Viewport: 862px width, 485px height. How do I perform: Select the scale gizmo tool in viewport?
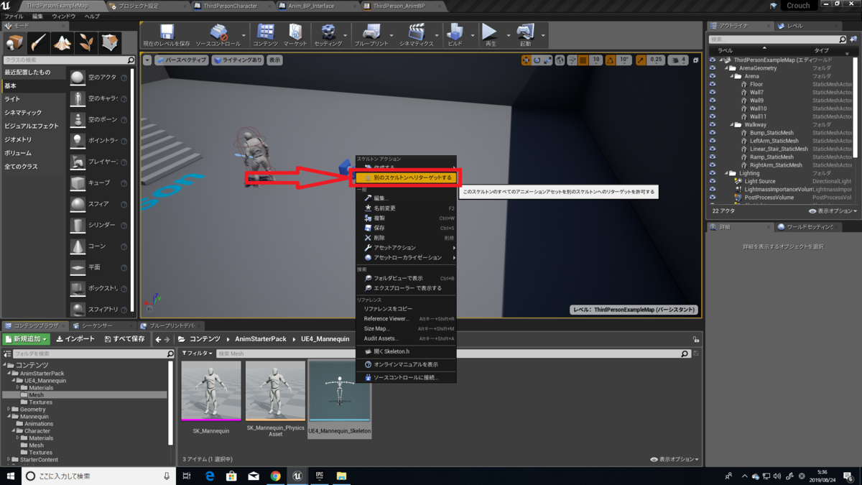[547, 60]
